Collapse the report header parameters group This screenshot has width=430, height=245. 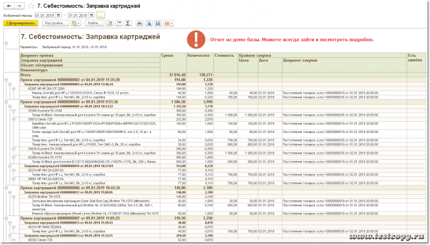[6, 43]
